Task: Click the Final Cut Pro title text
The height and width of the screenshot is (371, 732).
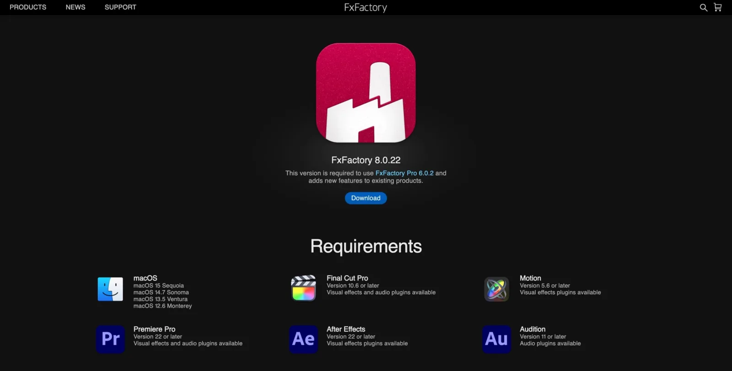Action: pos(347,278)
